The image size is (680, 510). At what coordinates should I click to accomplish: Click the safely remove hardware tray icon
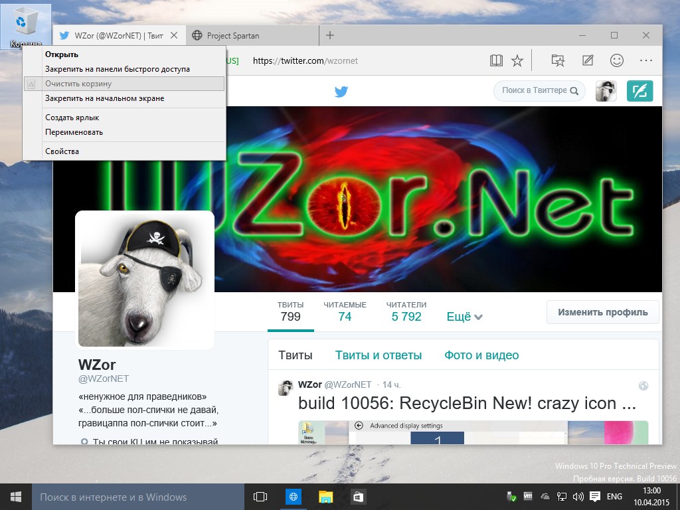point(511,496)
